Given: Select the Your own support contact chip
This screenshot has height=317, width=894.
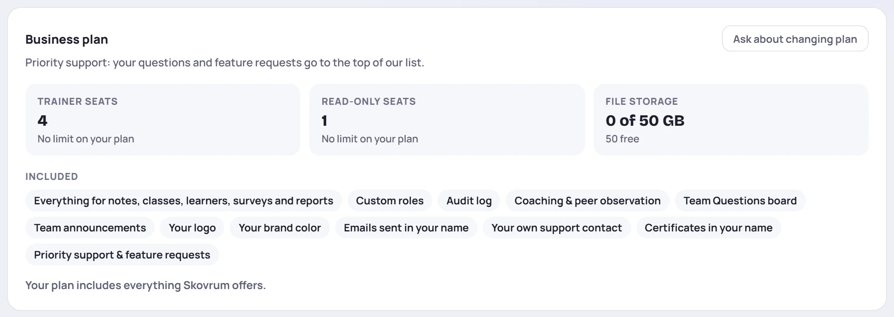Looking at the screenshot, I should tap(557, 228).
